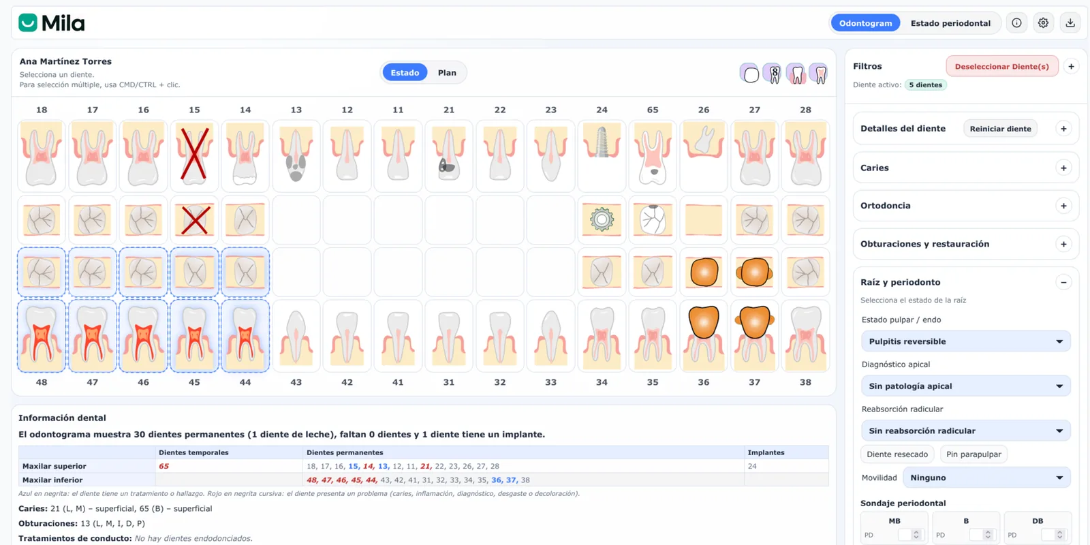The image size is (1090, 545).
Task: Switch to Estado periodontal tab
Action: 950,23
